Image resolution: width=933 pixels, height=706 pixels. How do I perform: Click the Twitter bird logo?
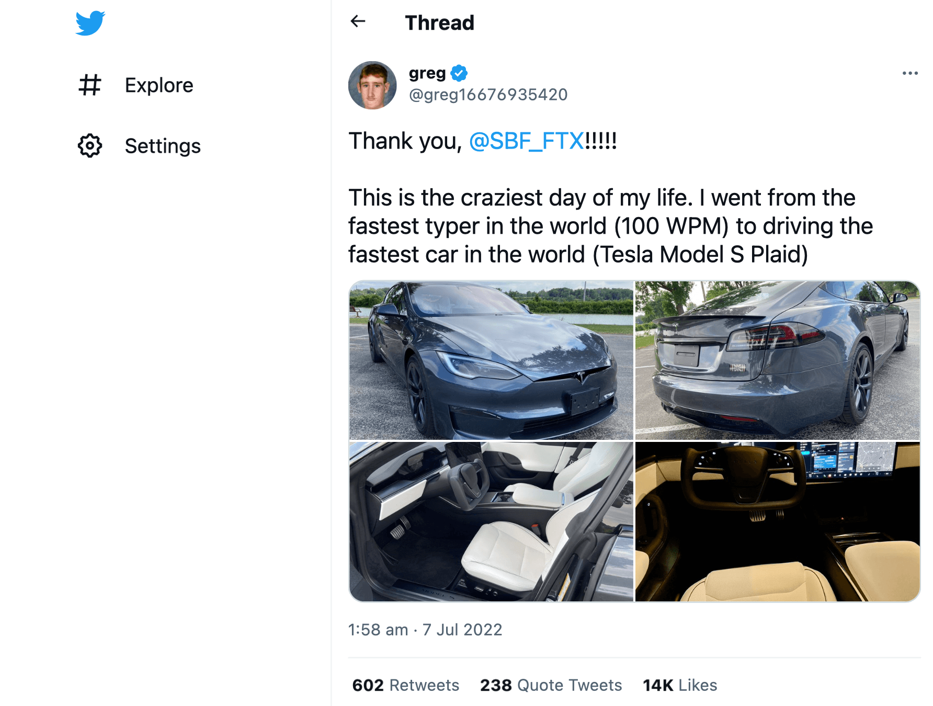tap(90, 23)
